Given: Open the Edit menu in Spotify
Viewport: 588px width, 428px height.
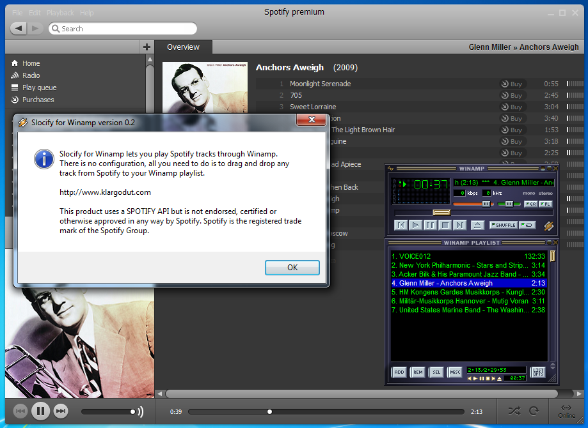Looking at the screenshot, I should click(x=35, y=13).
